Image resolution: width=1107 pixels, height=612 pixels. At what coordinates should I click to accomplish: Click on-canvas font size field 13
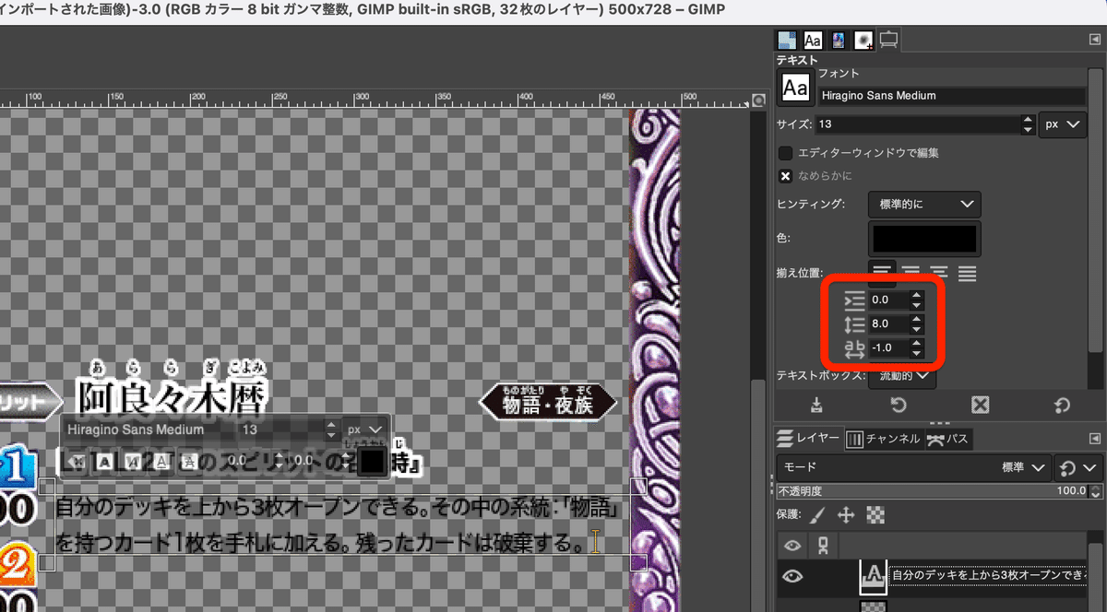pos(281,430)
